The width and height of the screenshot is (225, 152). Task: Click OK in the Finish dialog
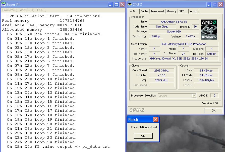pos(143,136)
